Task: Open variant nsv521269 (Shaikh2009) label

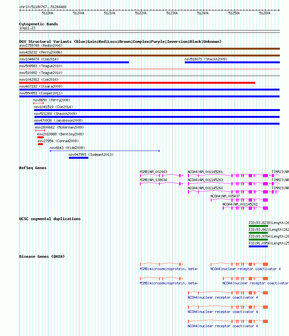Action: click(x=56, y=114)
